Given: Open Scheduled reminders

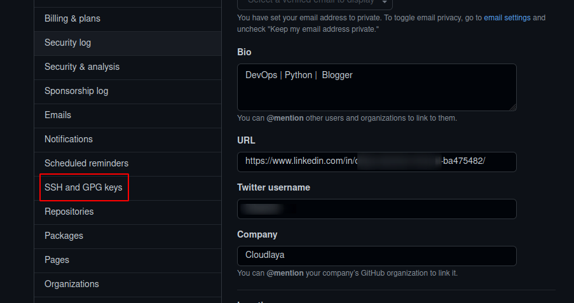Looking at the screenshot, I should click(127, 164).
